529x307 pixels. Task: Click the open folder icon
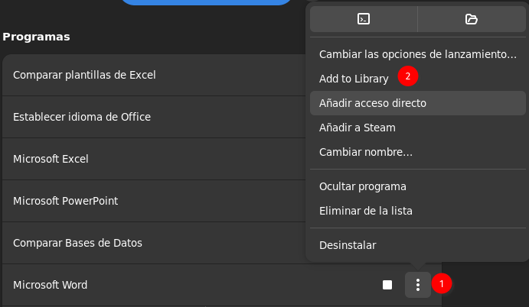point(471,19)
